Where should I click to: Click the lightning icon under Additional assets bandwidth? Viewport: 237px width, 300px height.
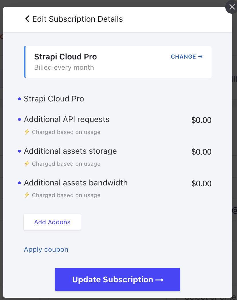coord(27,195)
